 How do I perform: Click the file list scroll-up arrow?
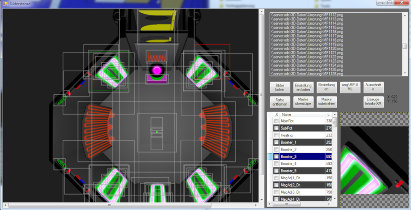coord(405,14)
